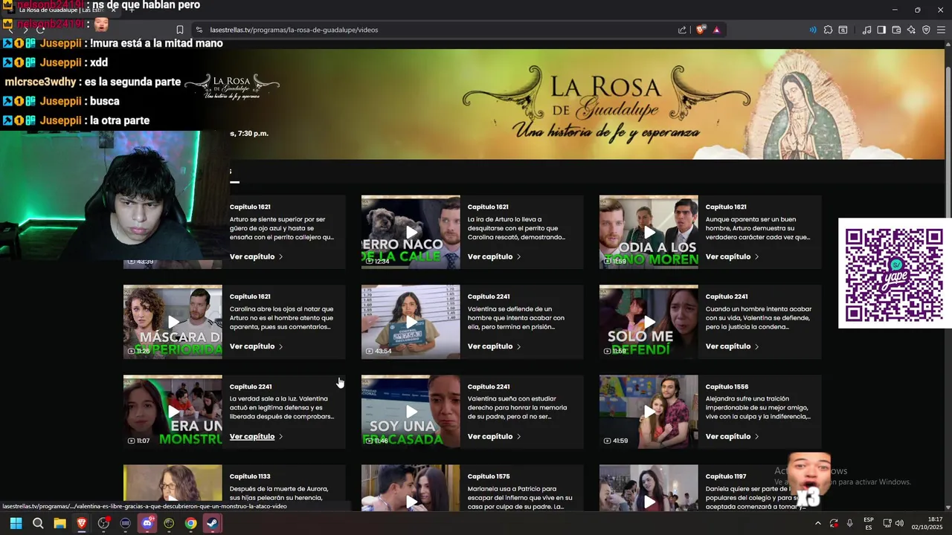Viewport: 952px width, 535px height.
Task: Open the Brave Wallet icon
Action: click(896, 30)
